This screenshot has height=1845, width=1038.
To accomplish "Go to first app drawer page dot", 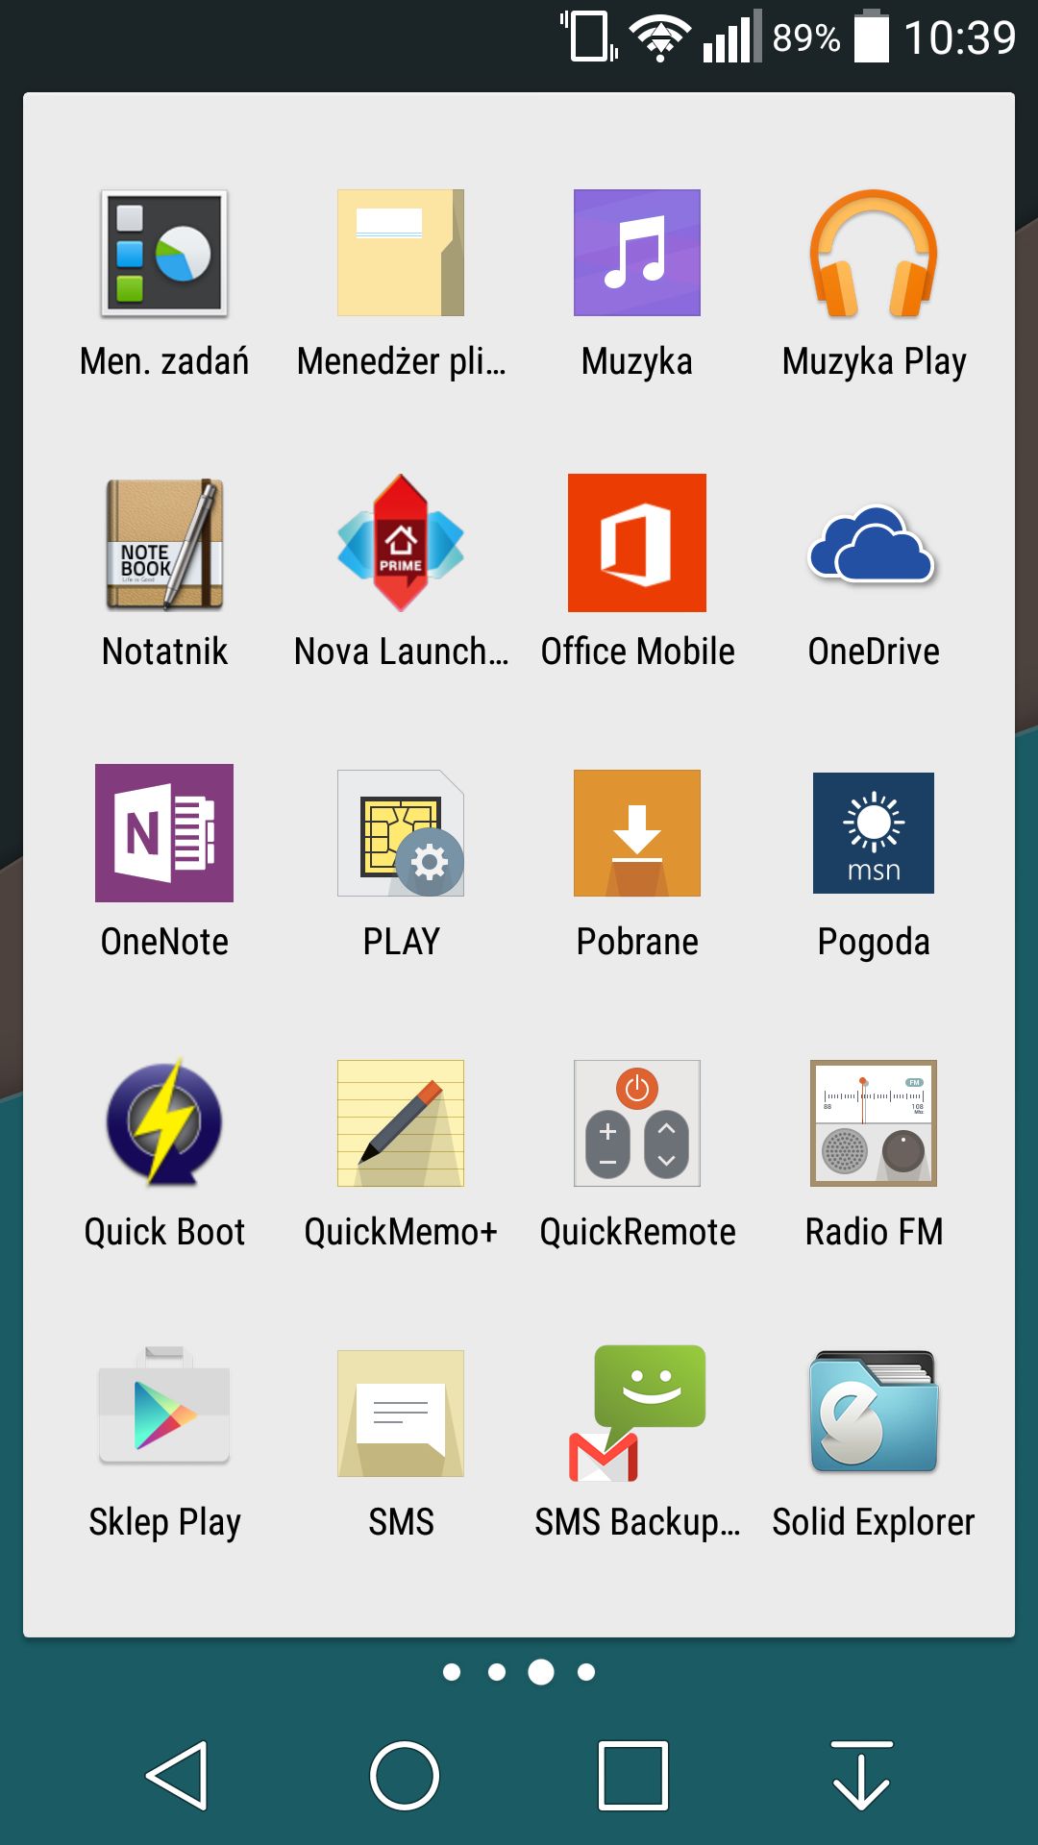I will click(x=451, y=1672).
